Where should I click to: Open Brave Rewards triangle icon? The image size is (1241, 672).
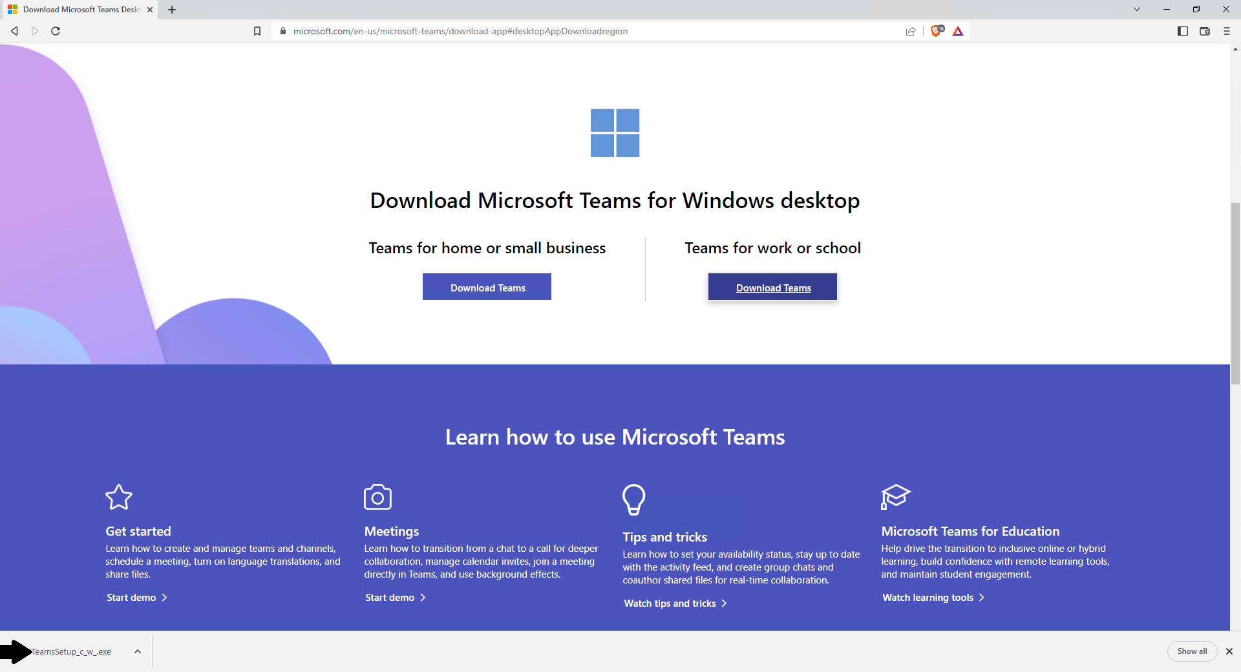[958, 31]
